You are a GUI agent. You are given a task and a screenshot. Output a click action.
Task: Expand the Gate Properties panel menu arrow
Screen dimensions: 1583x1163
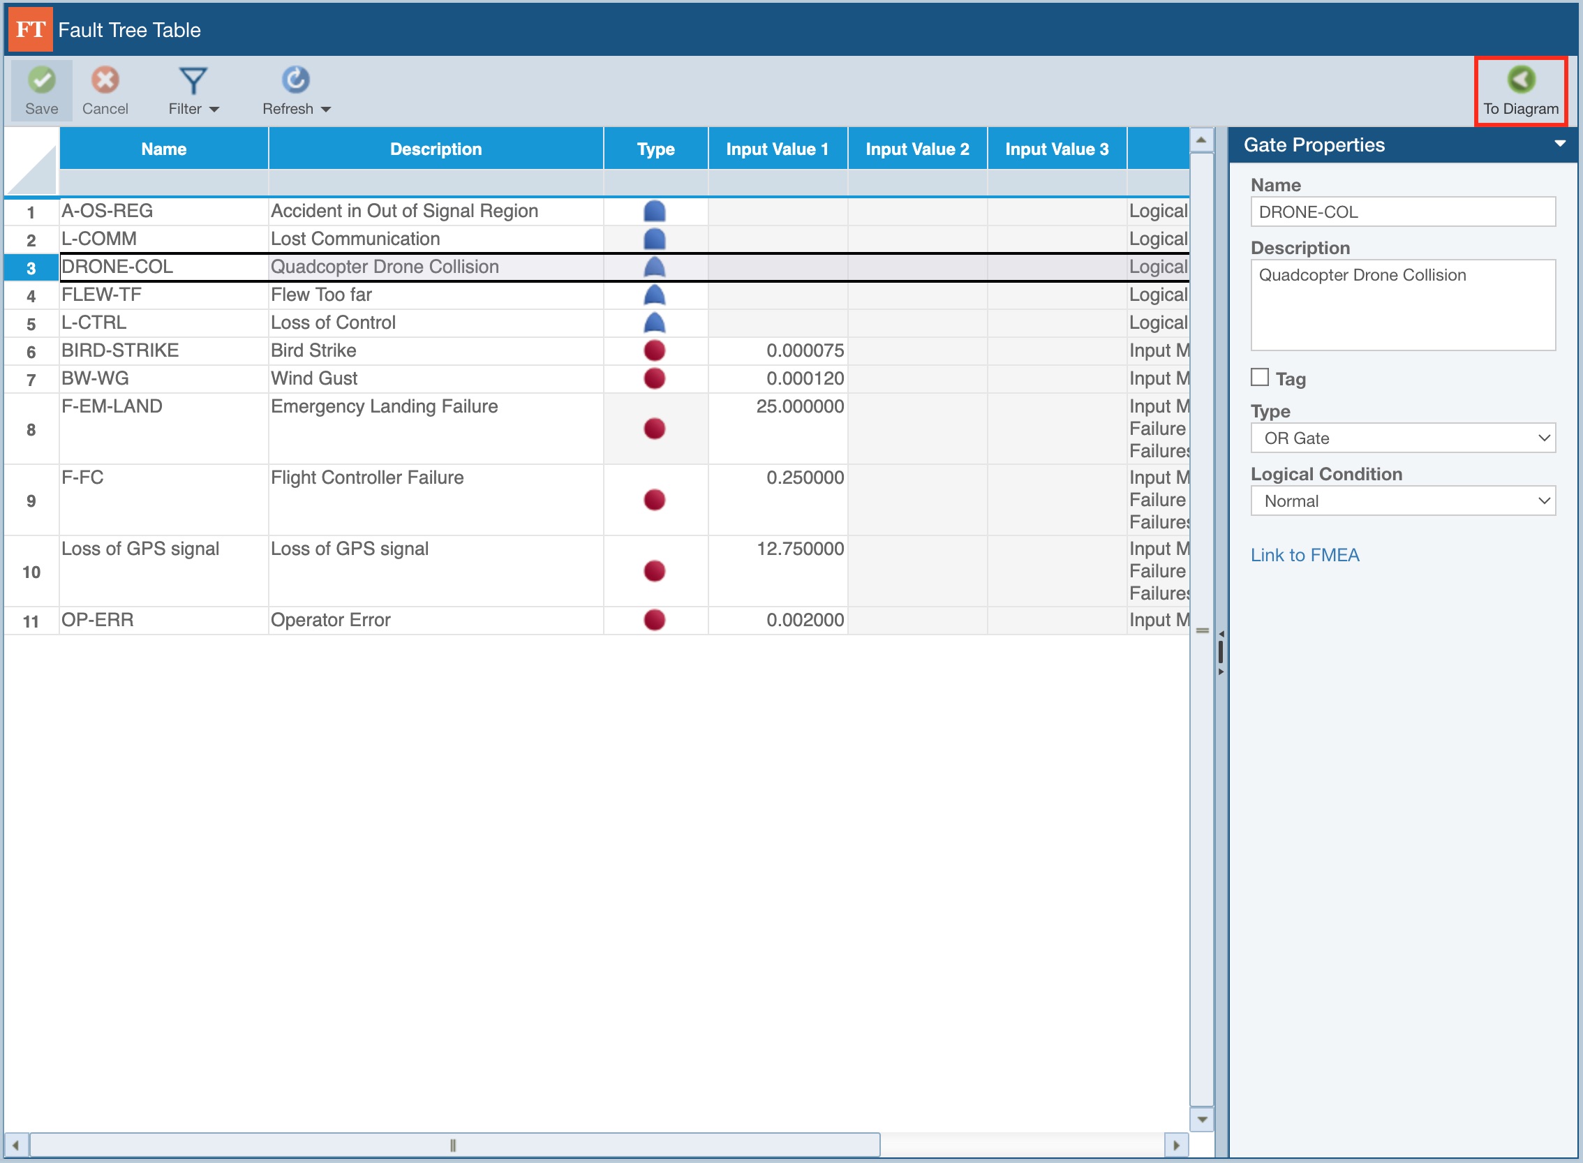coord(1560,144)
